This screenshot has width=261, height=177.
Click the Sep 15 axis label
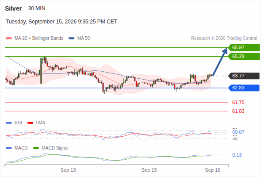click(x=149, y=170)
